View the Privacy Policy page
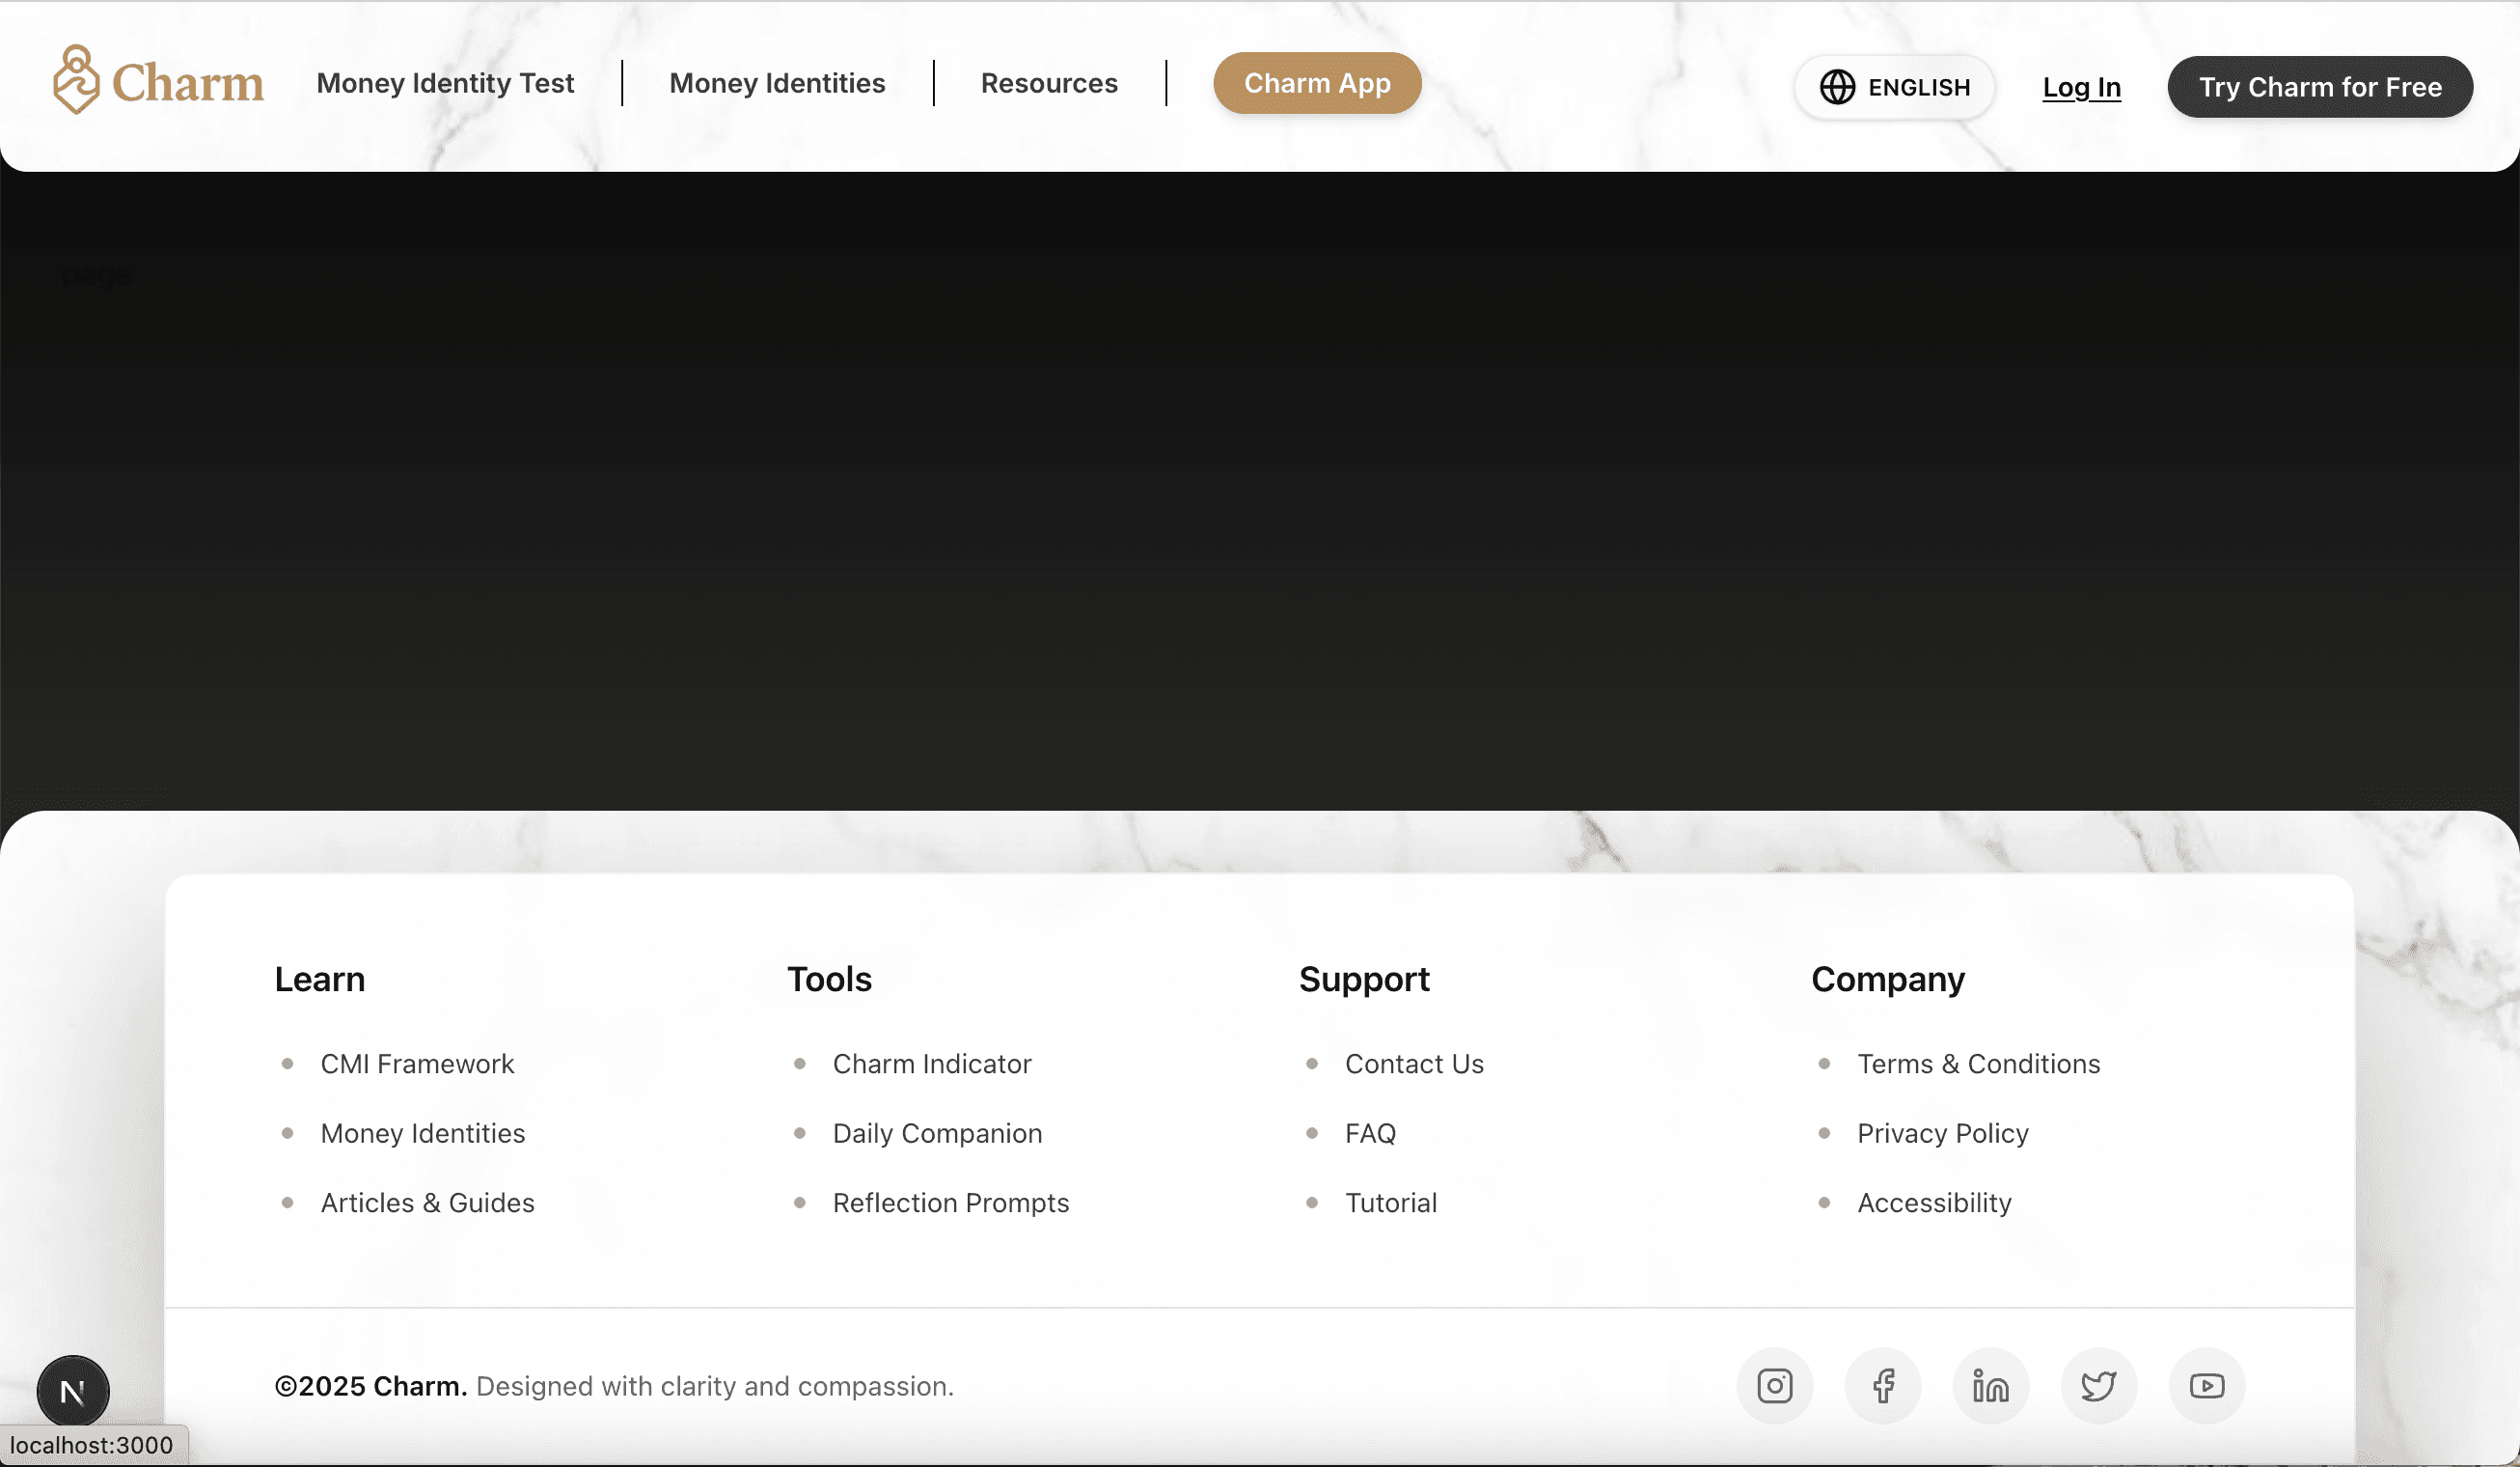Screen dimensions: 2520x1467 click(x=1942, y=1134)
